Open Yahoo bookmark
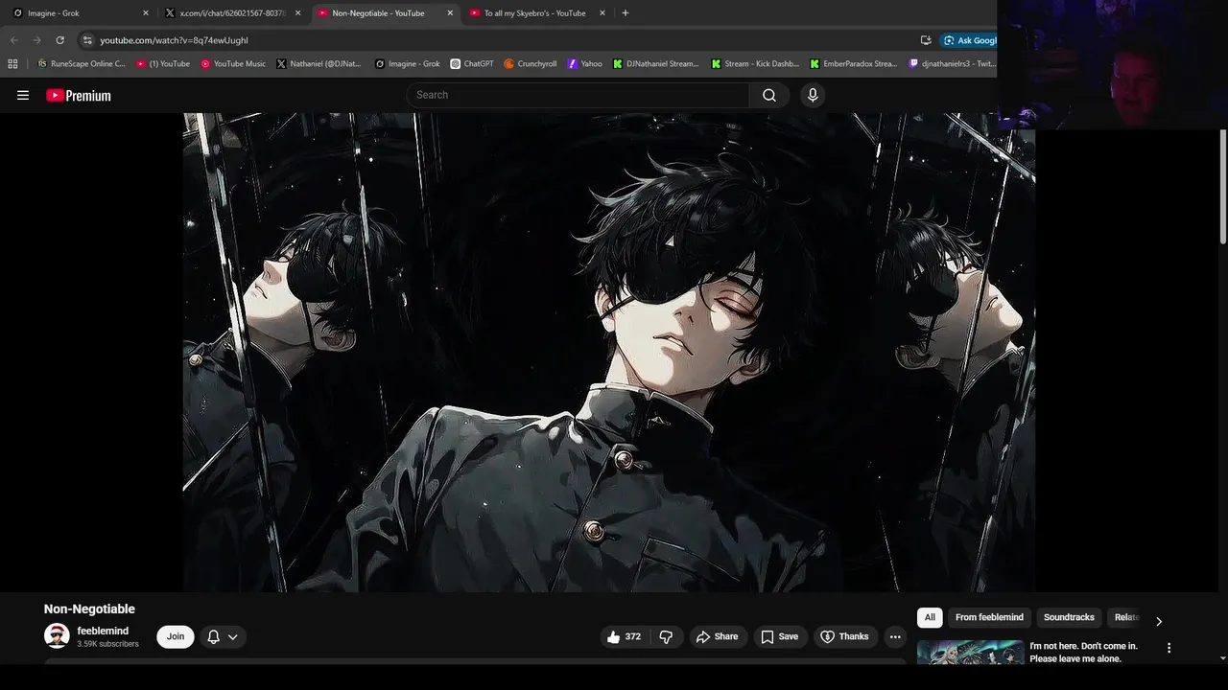1228x690 pixels. click(x=584, y=64)
